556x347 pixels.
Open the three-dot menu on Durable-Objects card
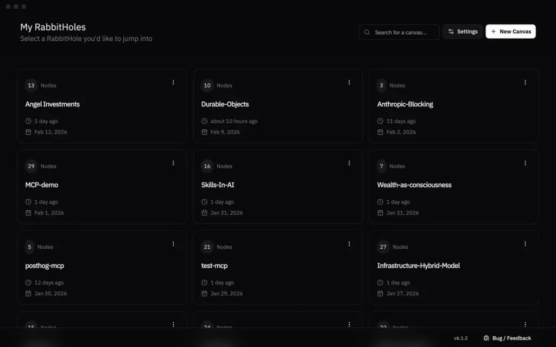[349, 83]
